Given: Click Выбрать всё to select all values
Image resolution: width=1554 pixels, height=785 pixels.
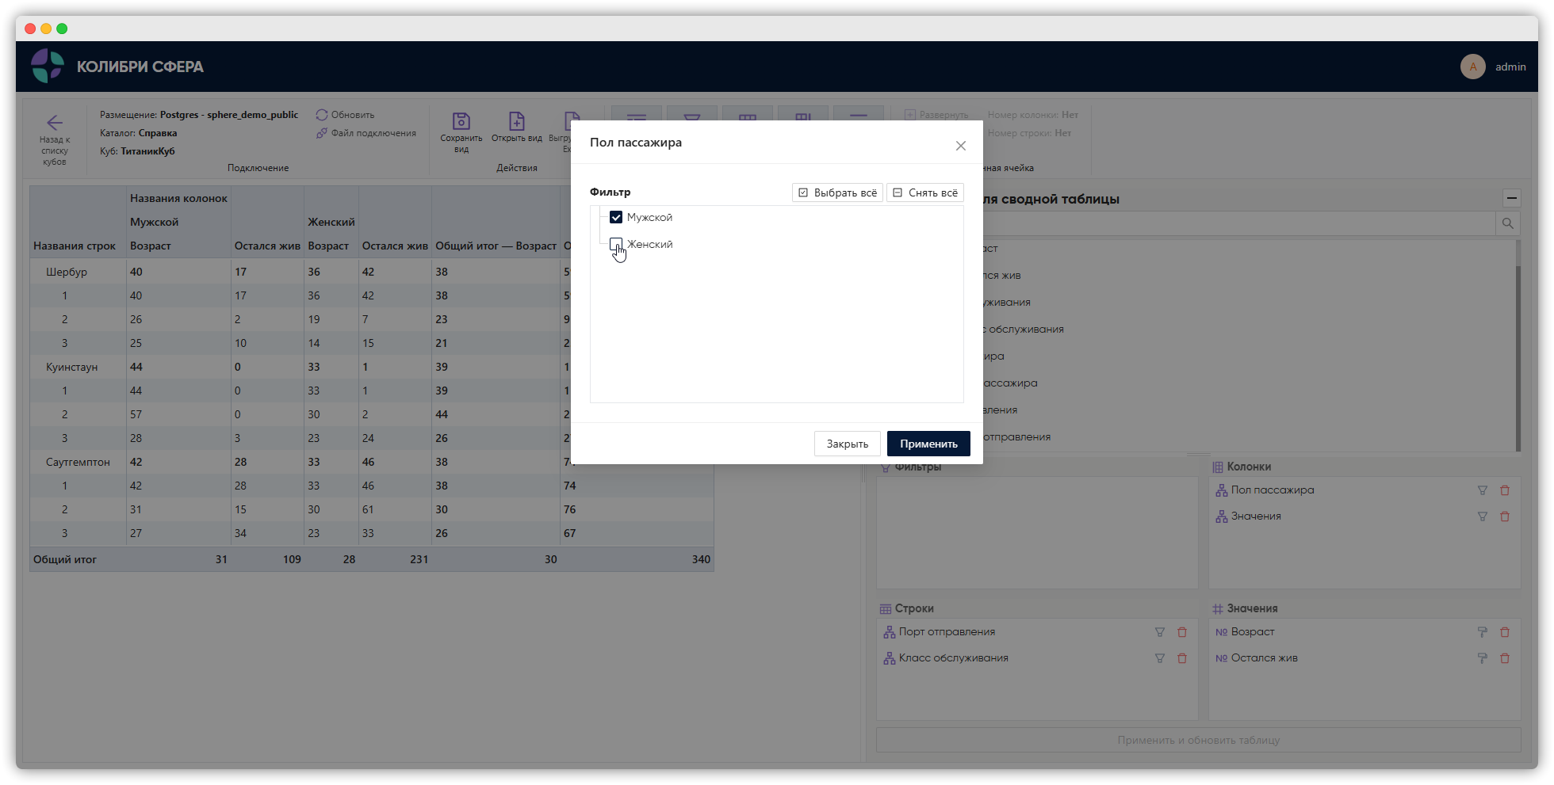Looking at the screenshot, I should click(x=837, y=192).
